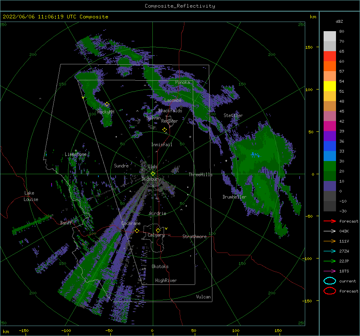
Task: Click the Sundre label
Action: click(x=121, y=165)
